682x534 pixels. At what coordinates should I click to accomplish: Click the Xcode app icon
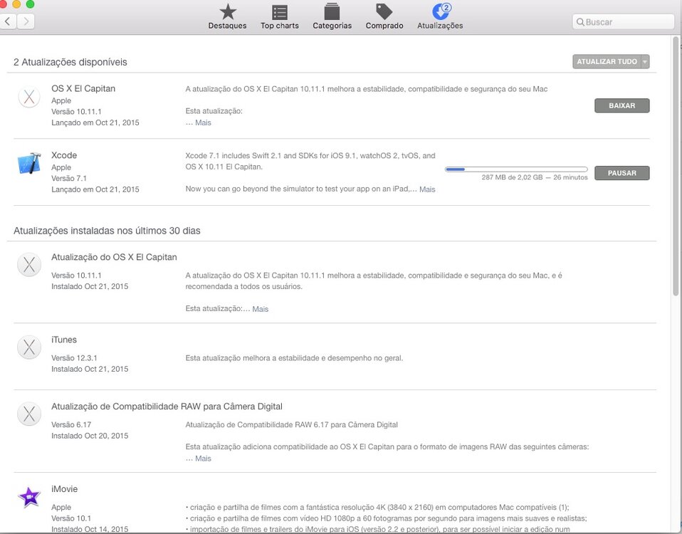(28, 164)
